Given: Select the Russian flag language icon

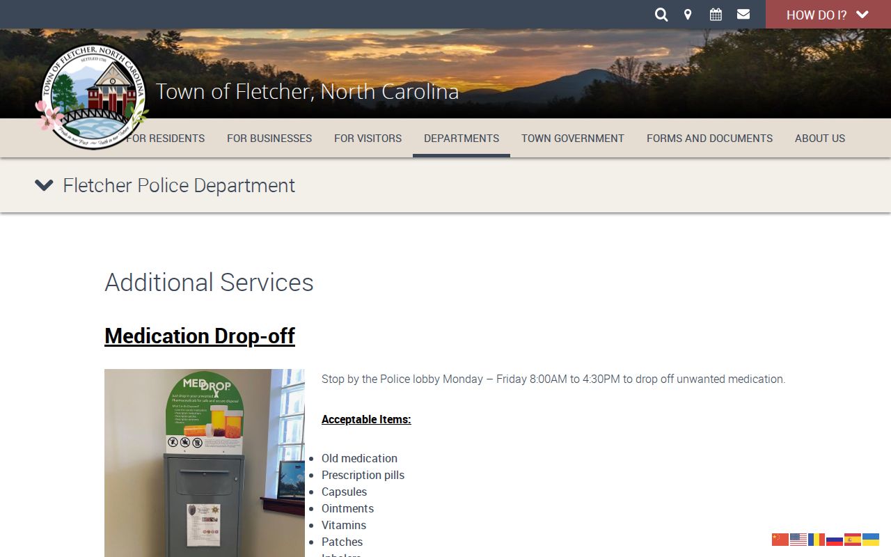Looking at the screenshot, I should pyautogui.click(x=835, y=540).
